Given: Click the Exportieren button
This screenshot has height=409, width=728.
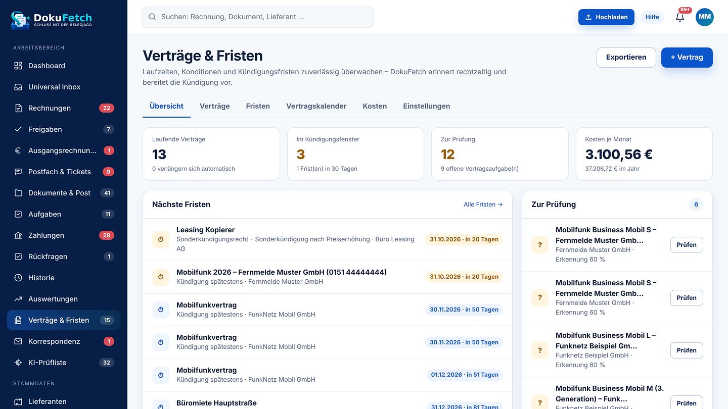Looking at the screenshot, I should (626, 57).
